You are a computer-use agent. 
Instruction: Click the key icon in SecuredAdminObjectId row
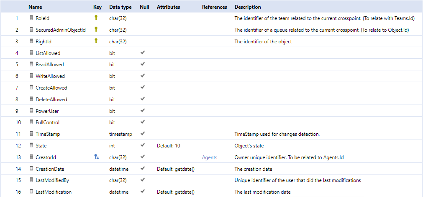96,30
